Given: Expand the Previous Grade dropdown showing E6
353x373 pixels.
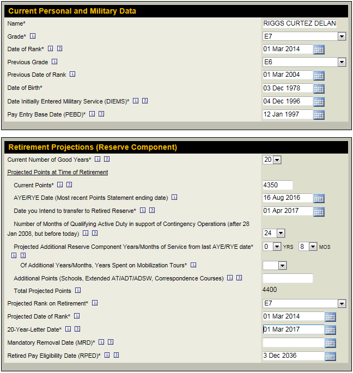Looking at the screenshot, I should pos(342,63).
